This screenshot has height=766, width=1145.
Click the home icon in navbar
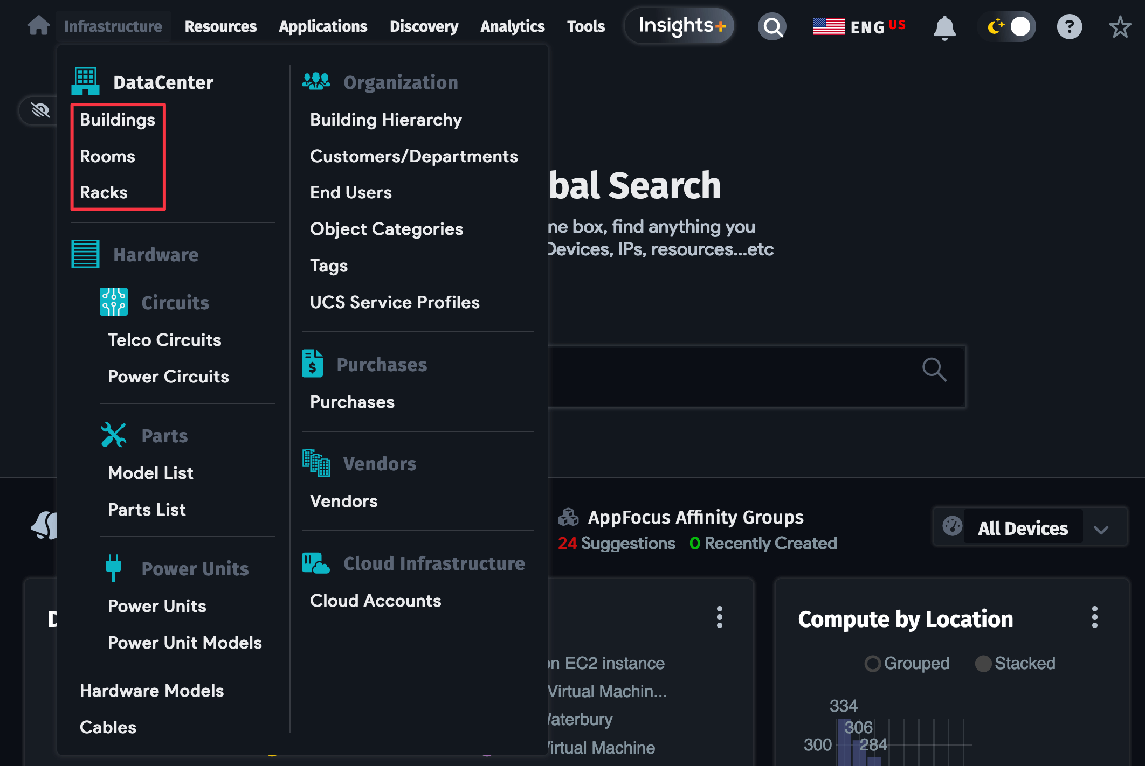pos(38,26)
